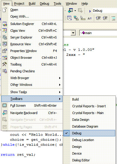Click the Open file icon in View menu
Image resolution: width=117 pixels, height=164 pixels.
[5, 10]
